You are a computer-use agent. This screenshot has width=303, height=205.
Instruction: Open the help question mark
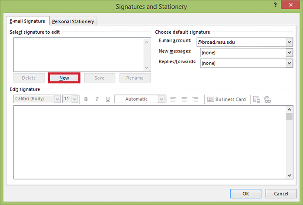pos(275,5)
